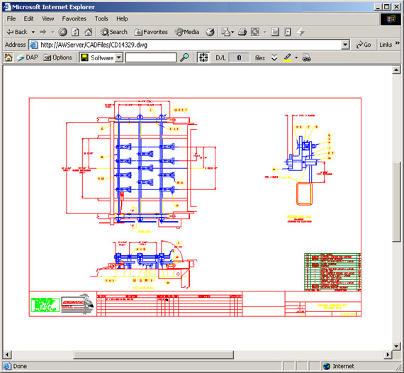The image size is (404, 373).
Task: Open the Tools menu
Action: [101, 19]
